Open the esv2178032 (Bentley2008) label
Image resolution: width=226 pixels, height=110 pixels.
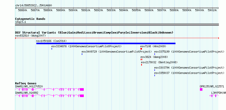click(x=159, y=62)
